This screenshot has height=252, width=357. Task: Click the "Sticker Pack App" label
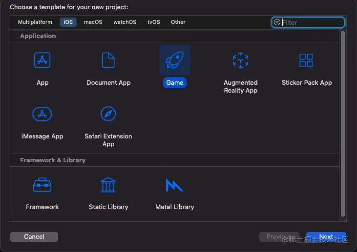click(x=307, y=82)
